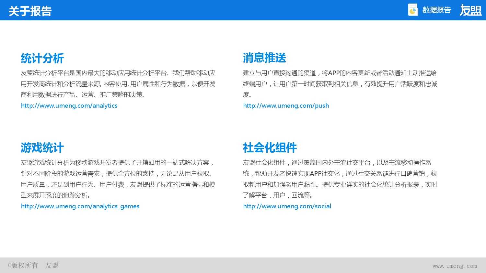Open the umeng.com/push link
This screenshot has height=273, width=486.
tap(286, 106)
